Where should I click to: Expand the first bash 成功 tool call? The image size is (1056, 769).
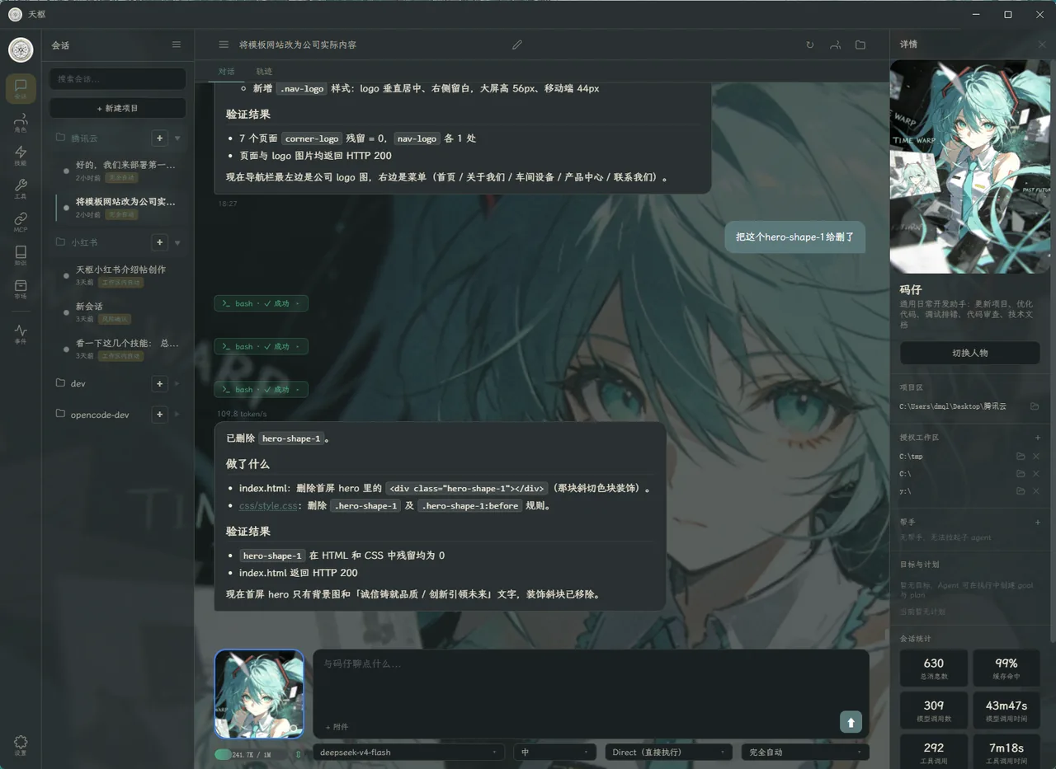(261, 303)
